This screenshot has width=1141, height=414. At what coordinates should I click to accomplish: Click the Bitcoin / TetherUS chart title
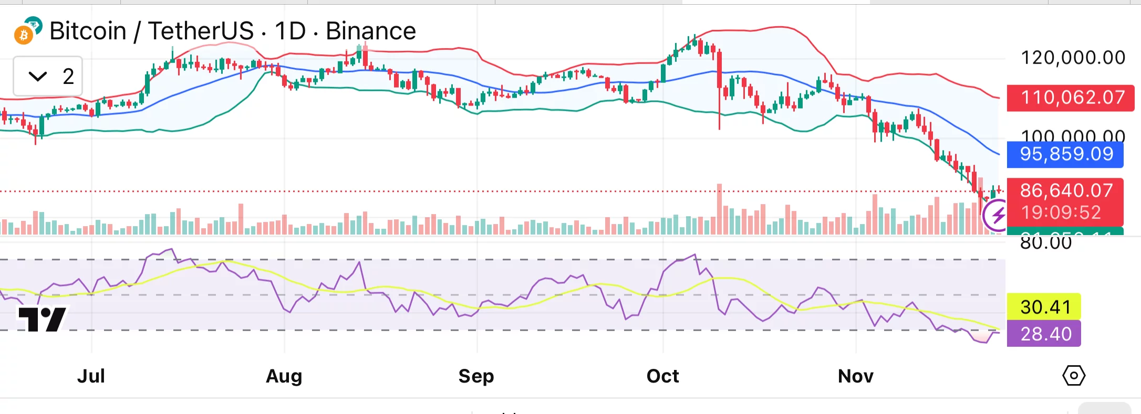pyautogui.click(x=232, y=31)
